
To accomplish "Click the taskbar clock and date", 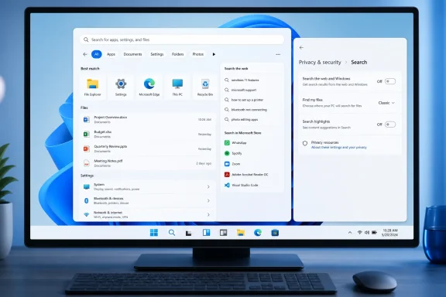I will 390,233.
